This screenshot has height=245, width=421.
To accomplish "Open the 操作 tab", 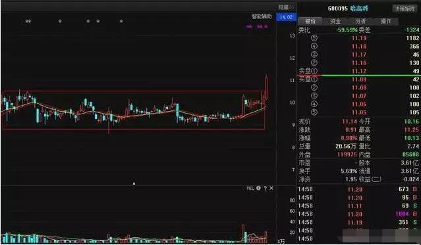I will 386,21.
